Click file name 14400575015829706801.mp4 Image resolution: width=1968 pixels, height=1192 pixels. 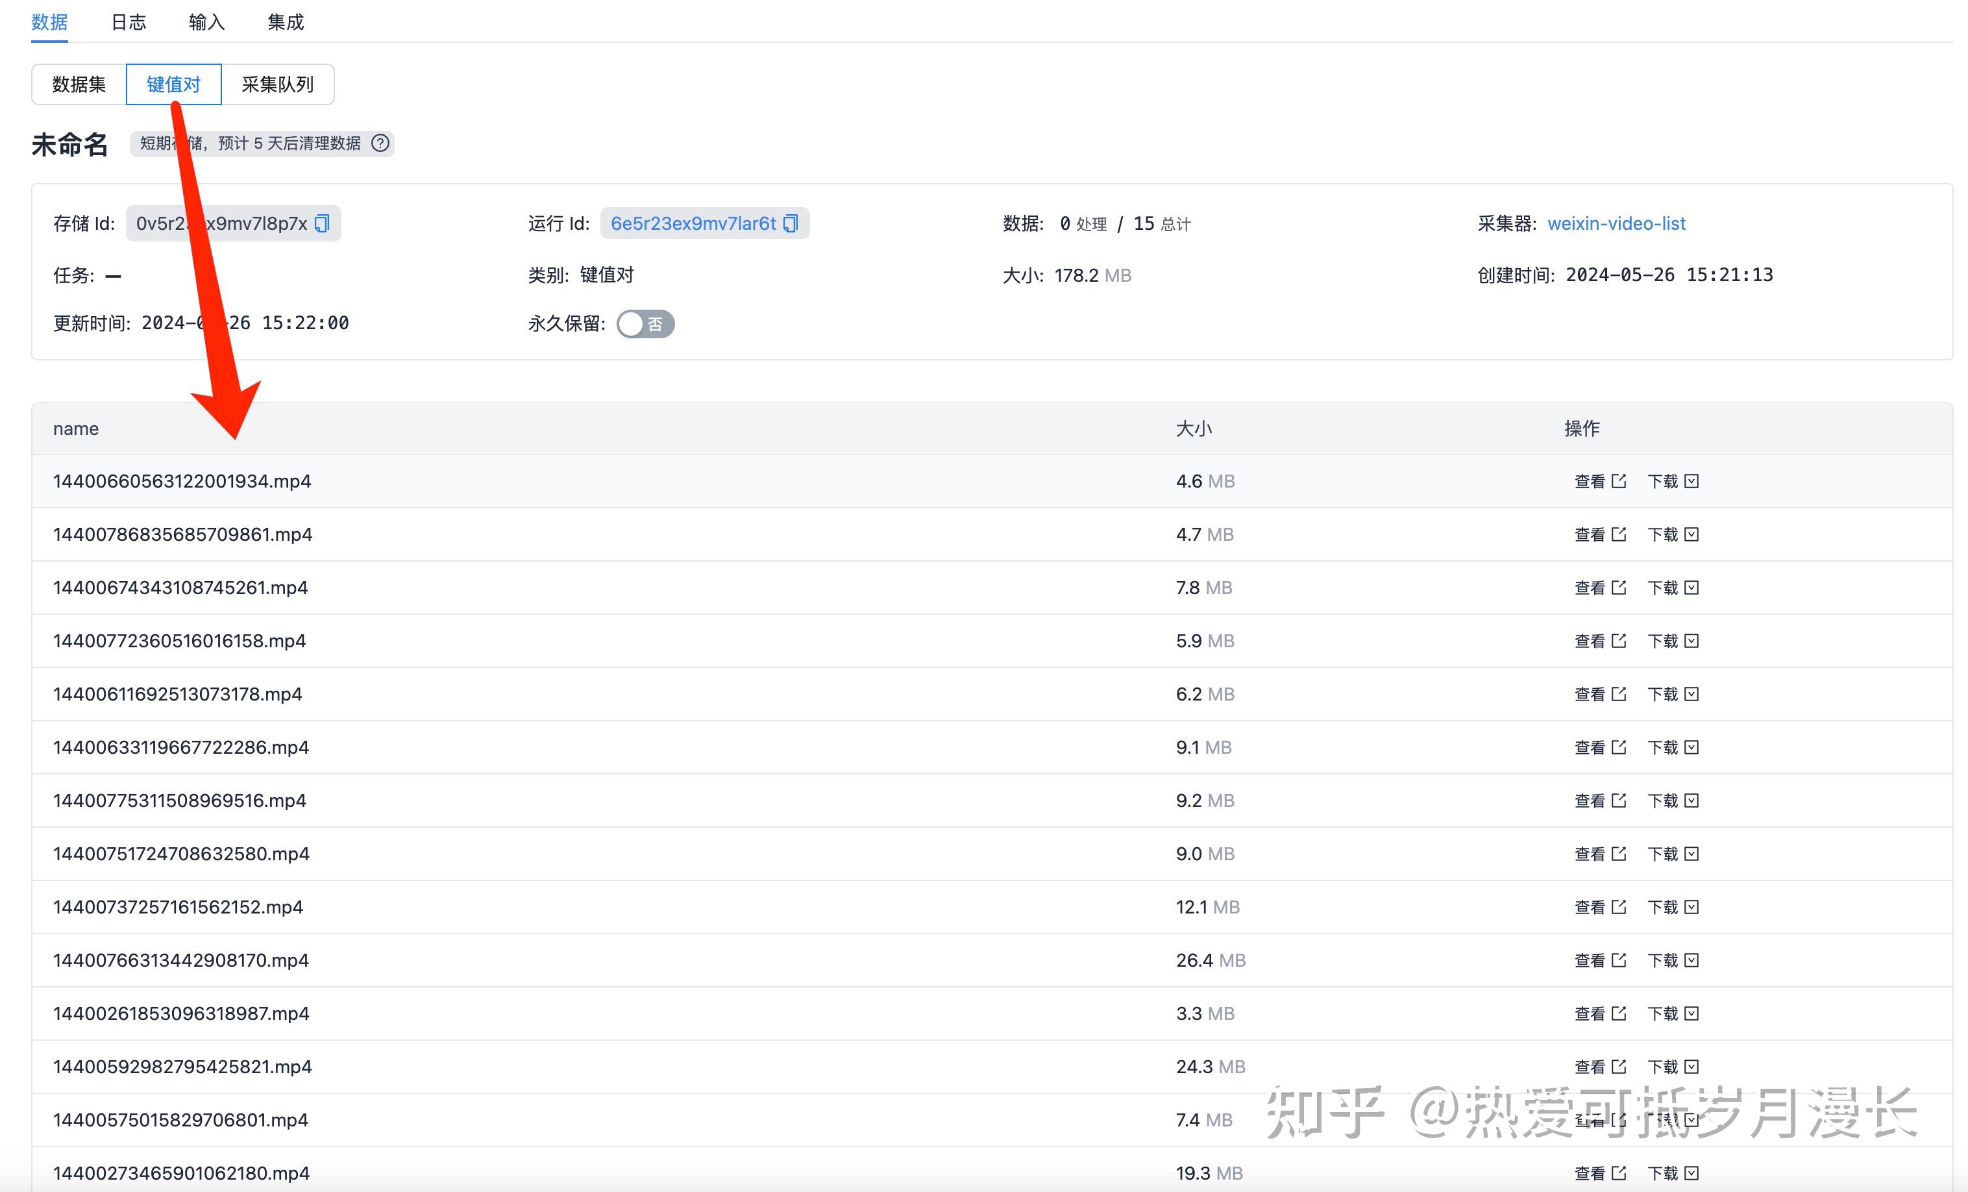180,1120
